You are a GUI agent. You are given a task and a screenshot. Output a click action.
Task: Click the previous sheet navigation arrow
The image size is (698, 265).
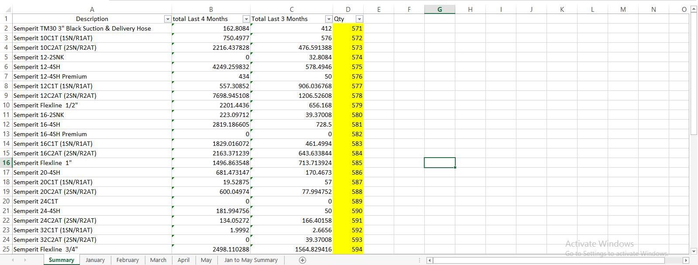click(13, 260)
